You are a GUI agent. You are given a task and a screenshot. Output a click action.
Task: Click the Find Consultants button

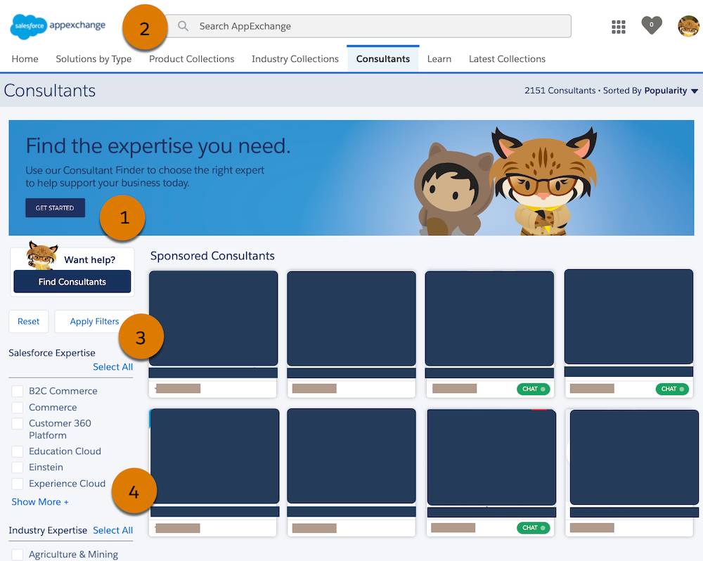click(72, 282)
